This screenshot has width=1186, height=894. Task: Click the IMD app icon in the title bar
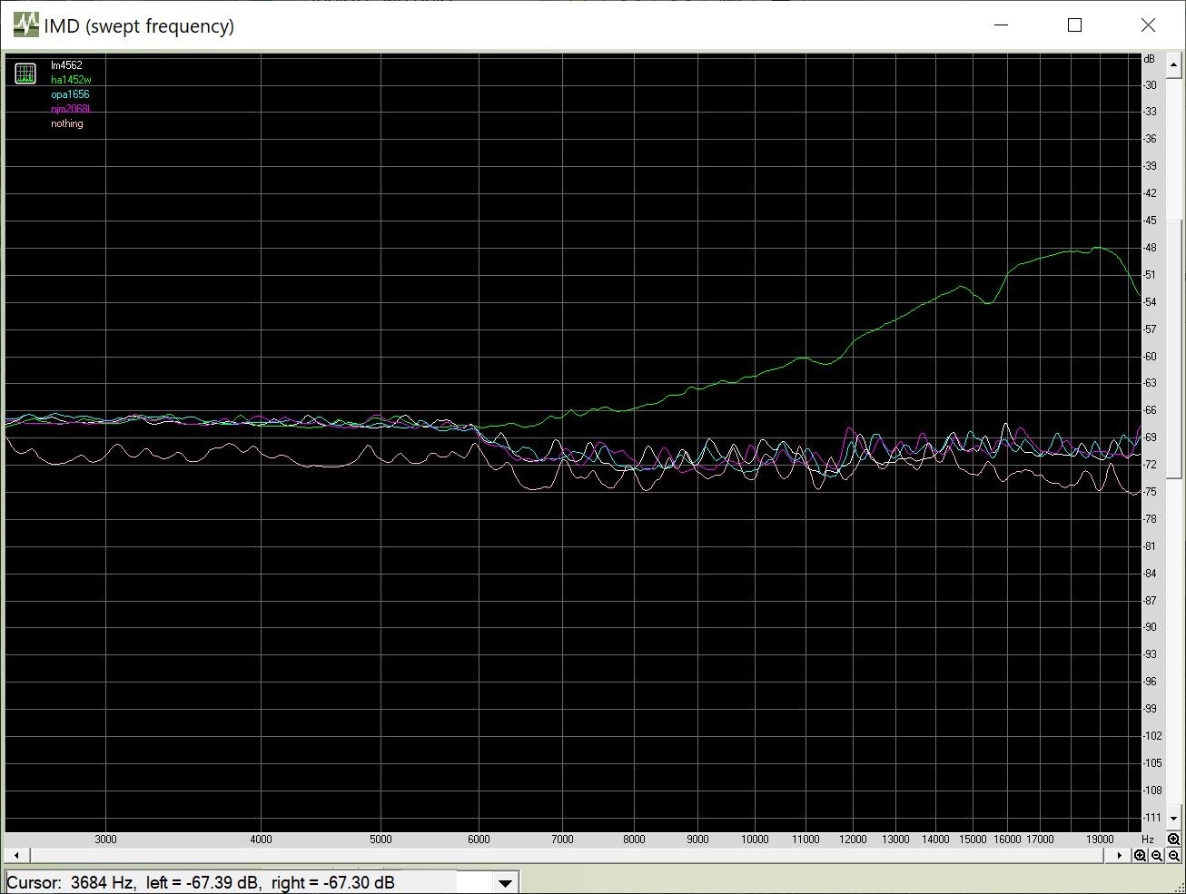click(25, 25)
